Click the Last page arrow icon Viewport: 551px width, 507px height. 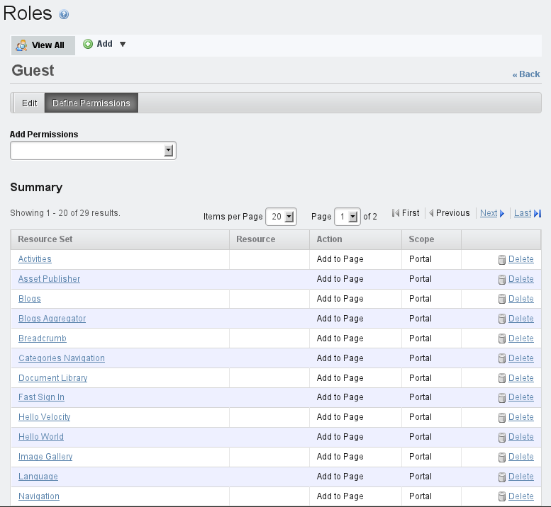click(538, 213)
